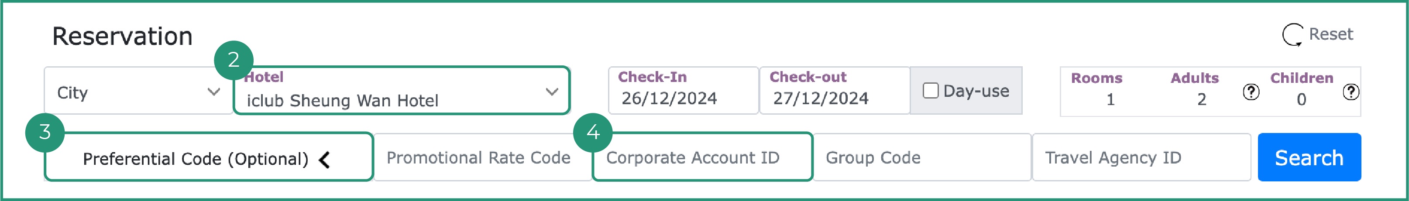The width and height of the screenshot is (1409, 201).
Task: Click the Group Code input box
Action: [921, 158]
